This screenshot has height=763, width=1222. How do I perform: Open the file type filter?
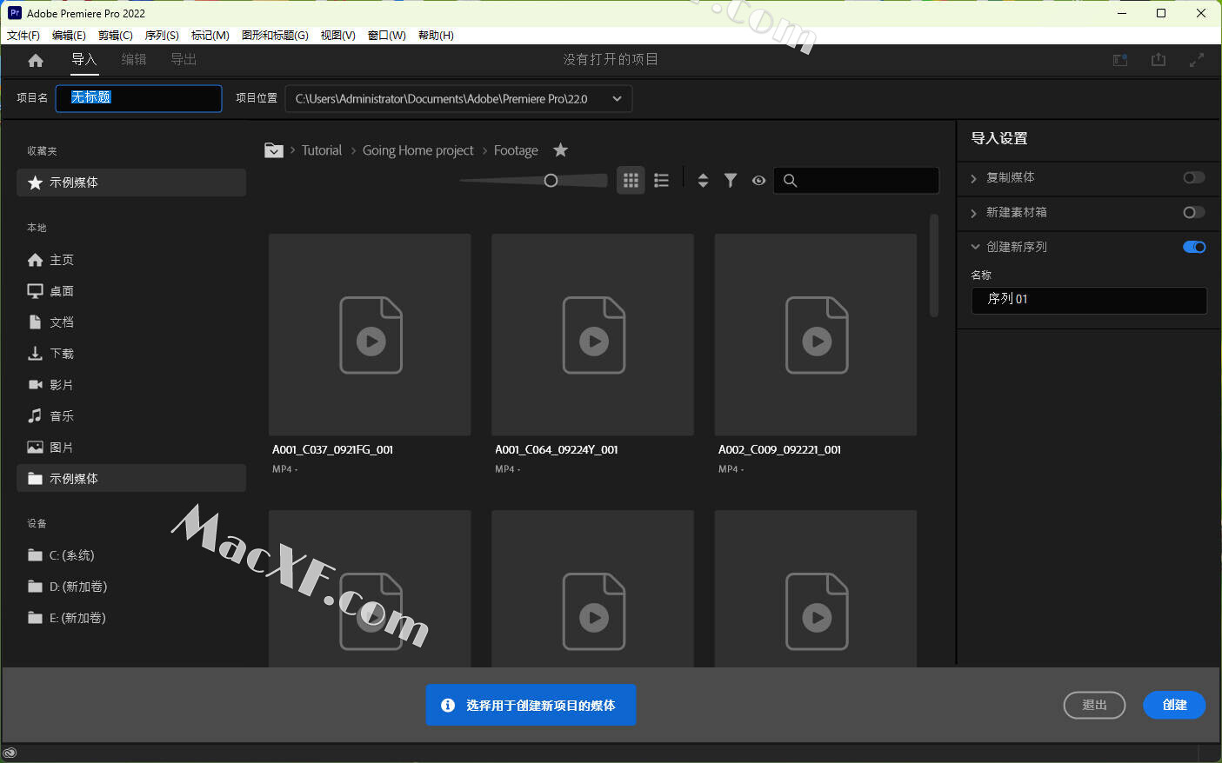click(731, 180)
